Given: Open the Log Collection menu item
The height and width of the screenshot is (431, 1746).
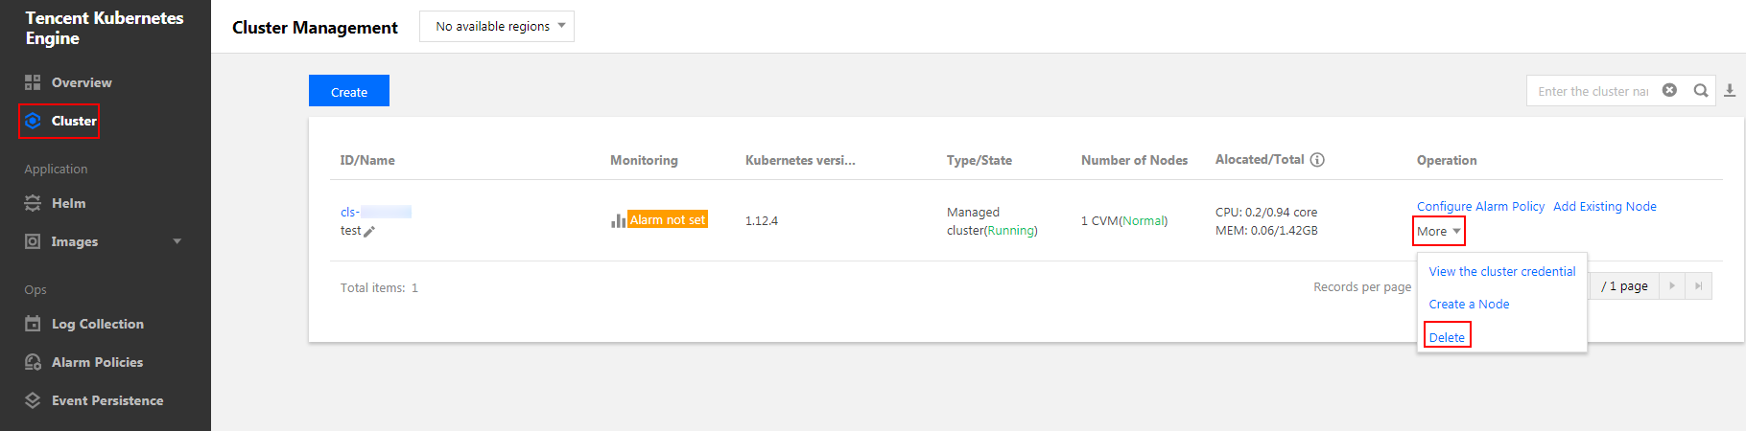Looking at the screenshot, I should tap(98, 324).
